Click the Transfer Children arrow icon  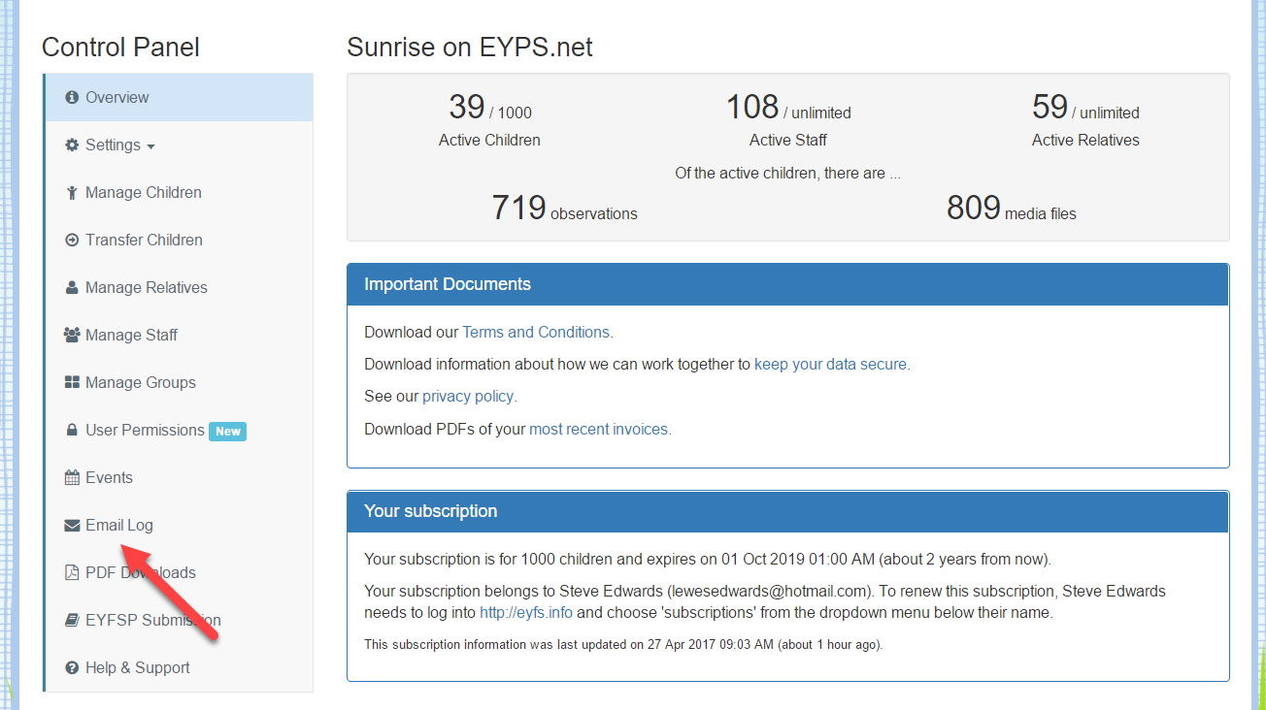click(72, 240)
